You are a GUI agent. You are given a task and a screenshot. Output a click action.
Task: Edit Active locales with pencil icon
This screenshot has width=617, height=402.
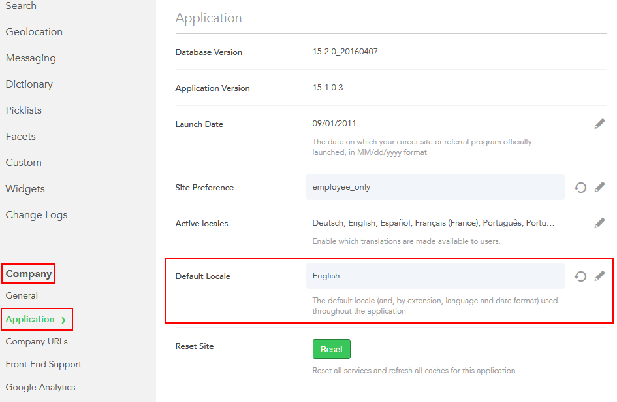point(599,224)
